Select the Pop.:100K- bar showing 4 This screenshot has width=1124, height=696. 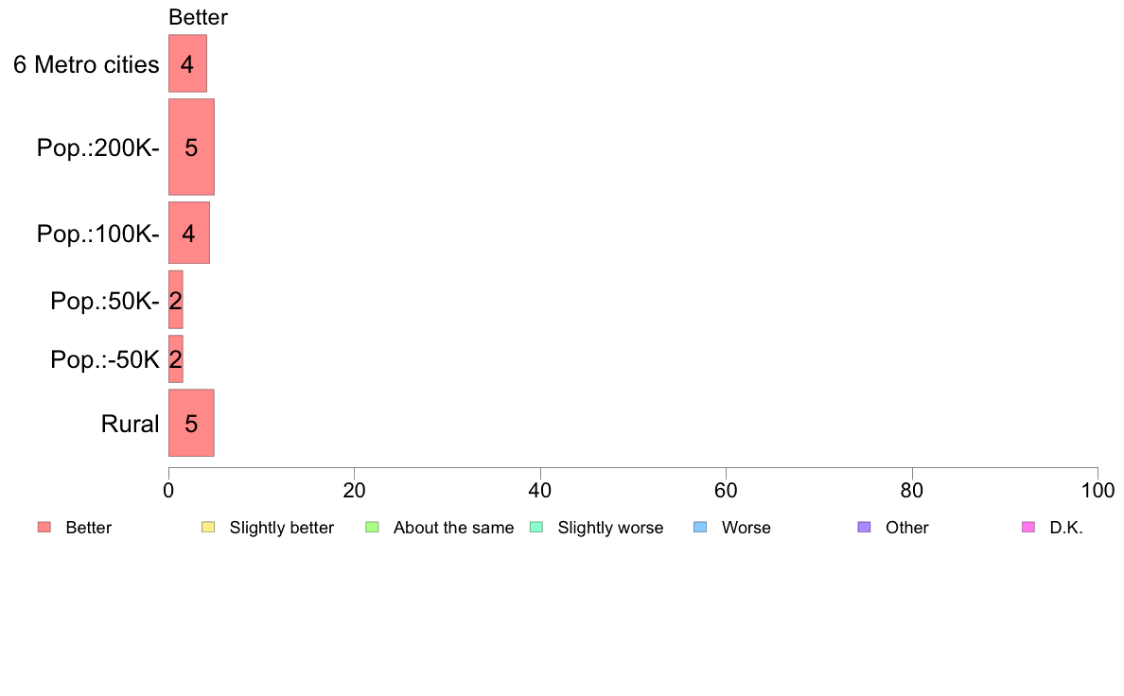(x=189, y=233)
